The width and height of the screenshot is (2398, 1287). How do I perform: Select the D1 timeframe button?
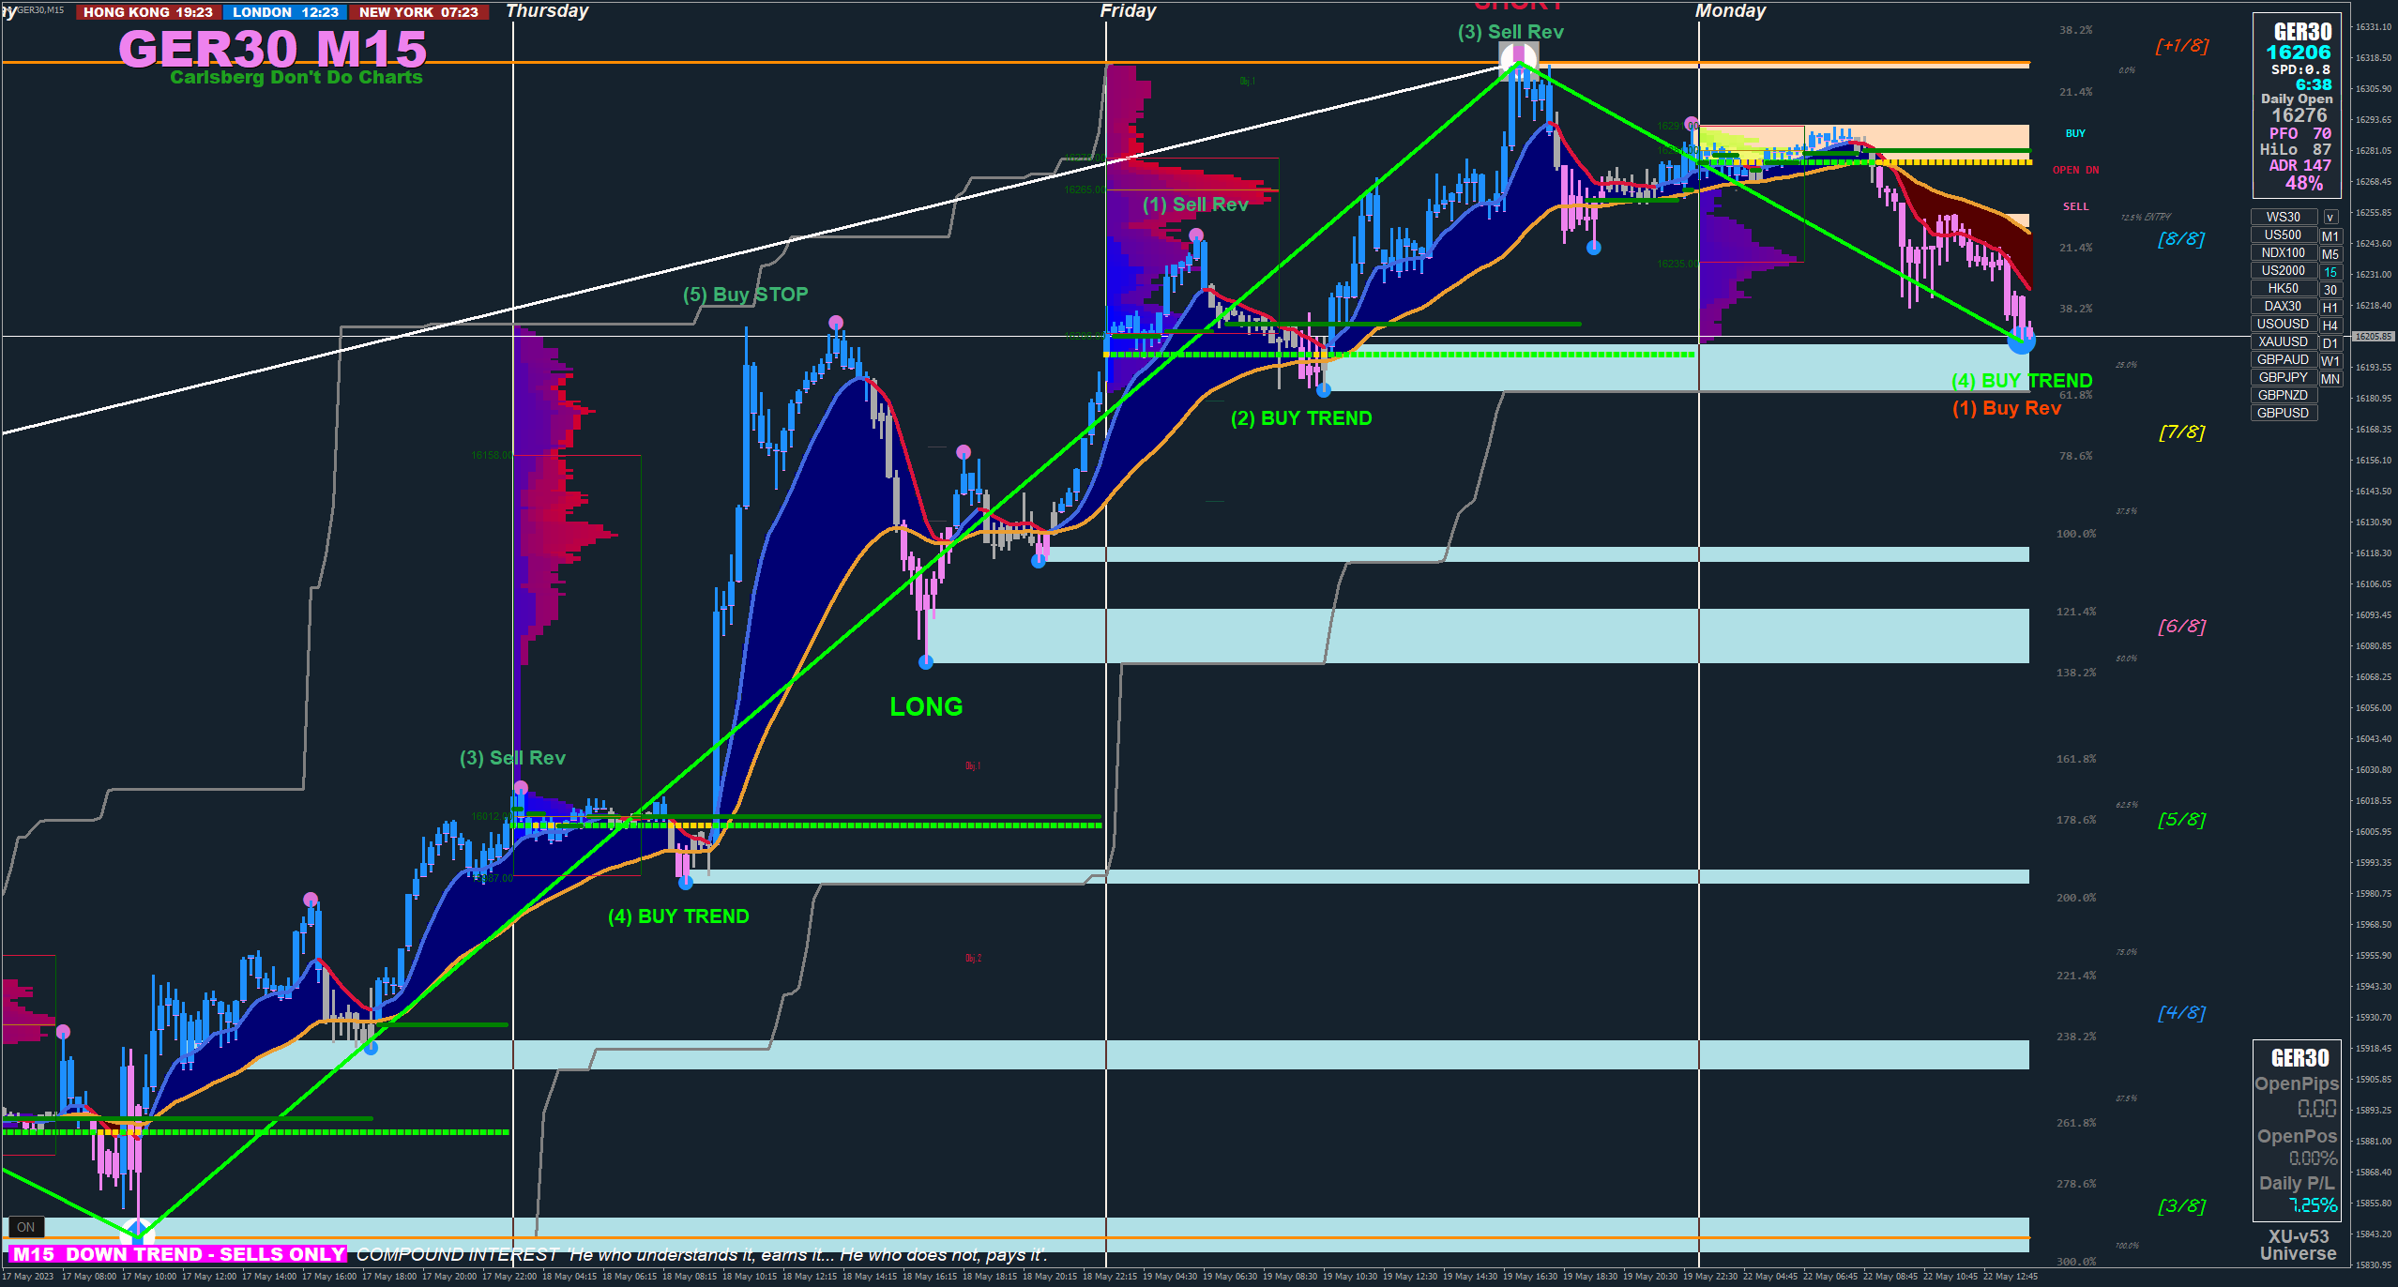click(x=2330, y=342)
